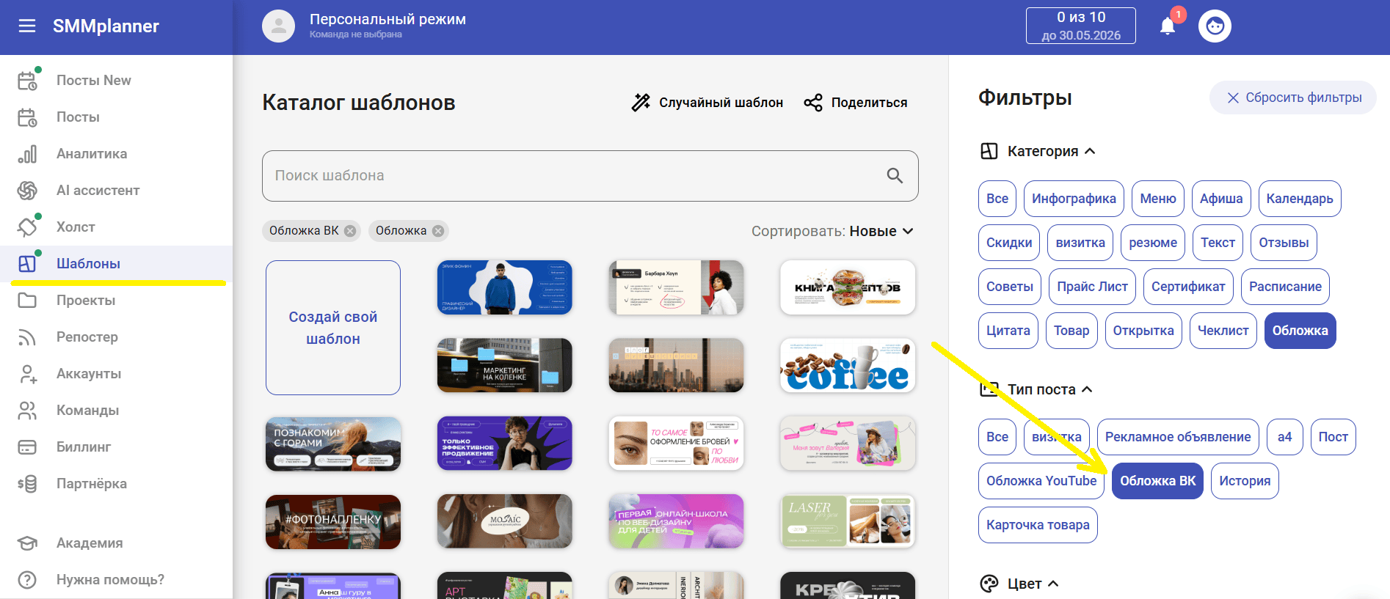Click the Команды people icon
This screenshot has width=1390, height=599.
27,411
